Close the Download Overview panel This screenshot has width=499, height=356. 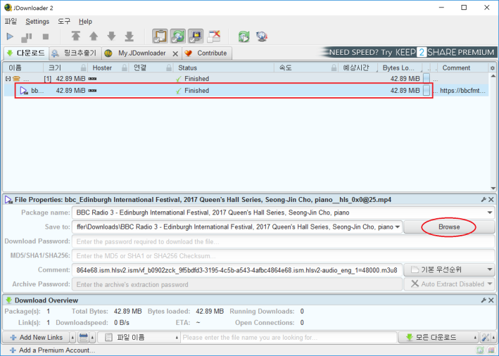(491, 300)
